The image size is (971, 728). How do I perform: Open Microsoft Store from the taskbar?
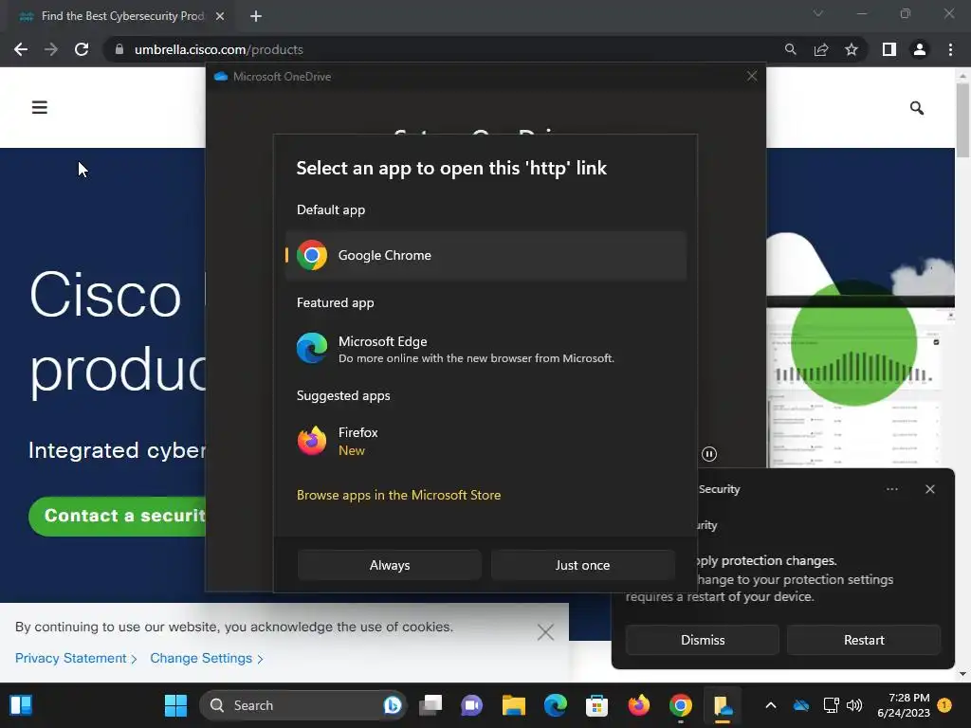pos(597,705)
